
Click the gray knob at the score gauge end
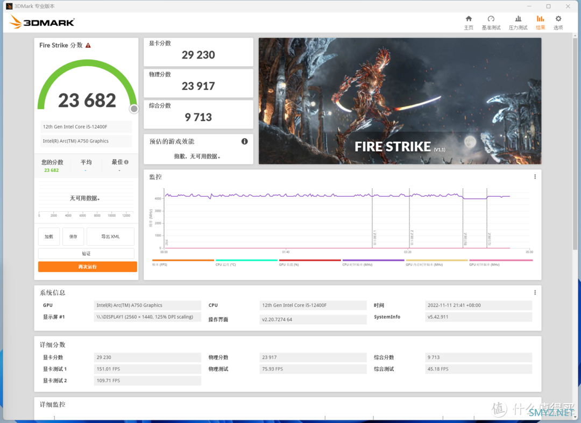(x=134, y=109)
